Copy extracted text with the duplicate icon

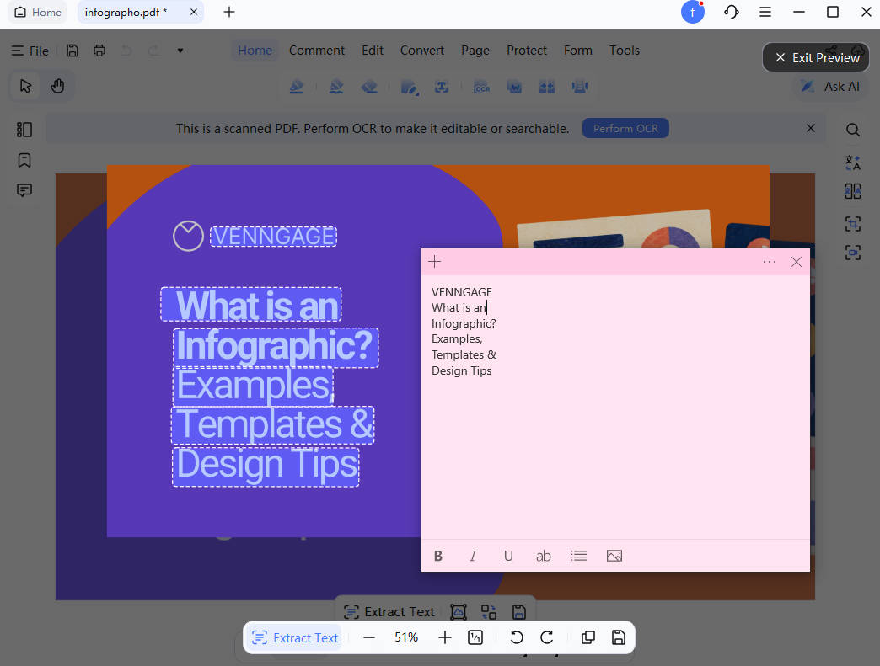(x=588, y=637)
